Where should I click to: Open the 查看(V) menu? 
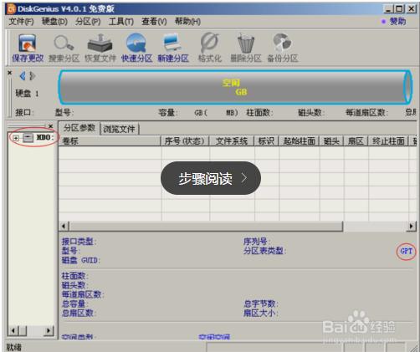(x=154, y=22)
